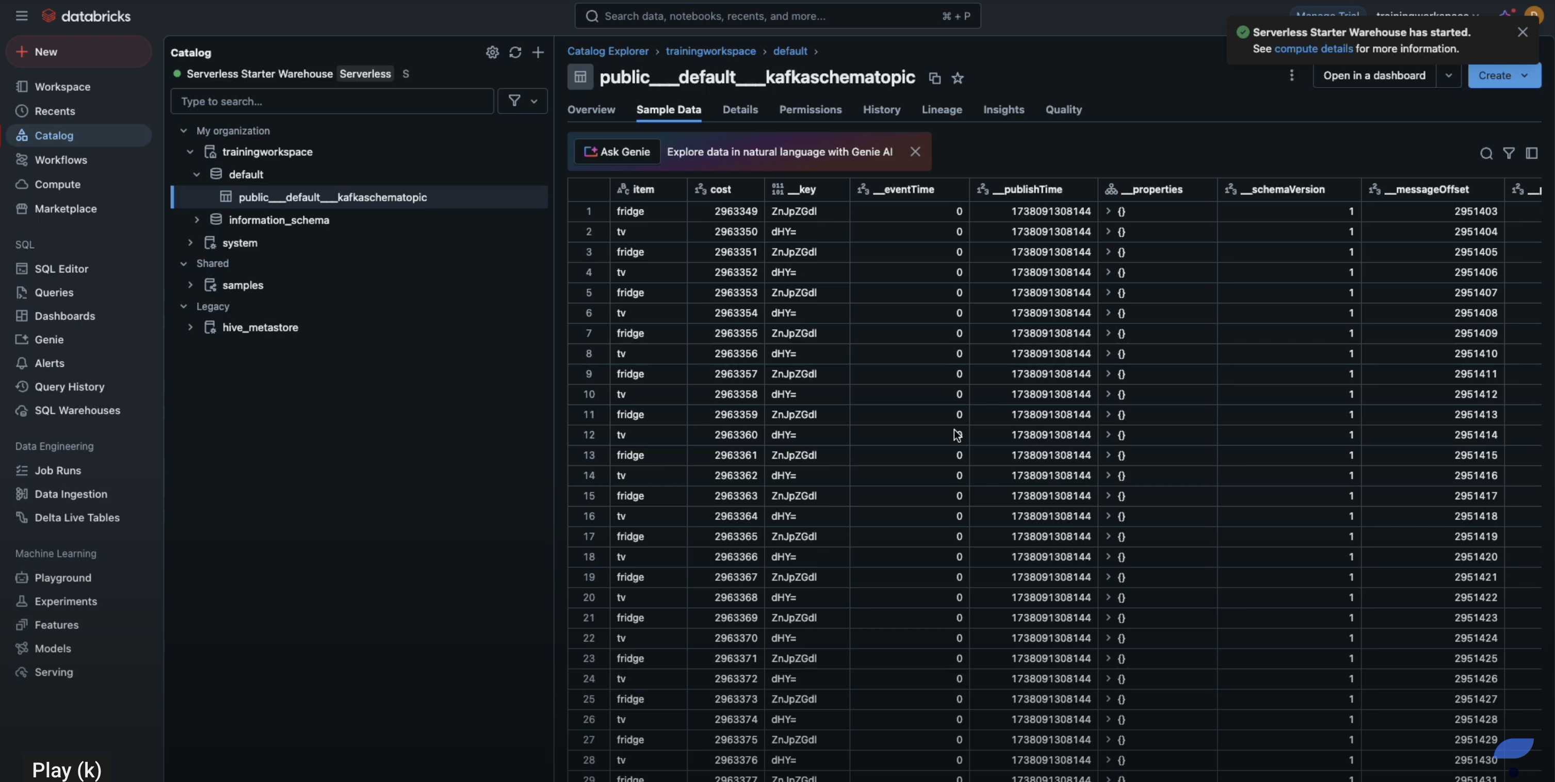Add new item with plus icon in Catalog panel
1555x782 pixels.
(x=537, y=53)
